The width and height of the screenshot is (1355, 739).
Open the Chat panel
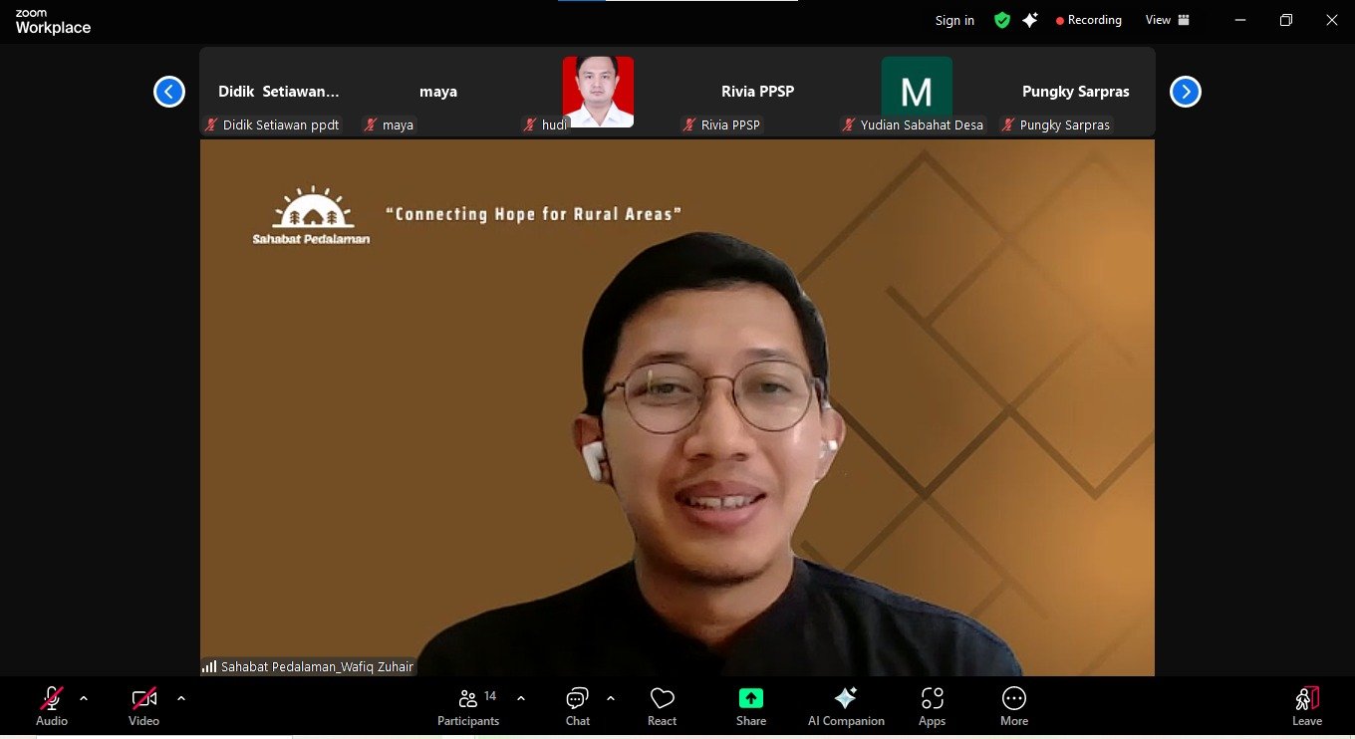point(578,707)
